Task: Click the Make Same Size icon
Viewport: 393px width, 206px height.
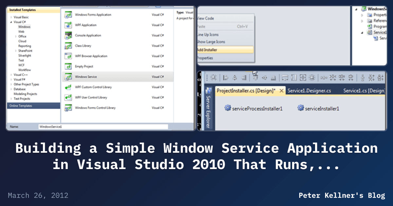Action: 303,78
